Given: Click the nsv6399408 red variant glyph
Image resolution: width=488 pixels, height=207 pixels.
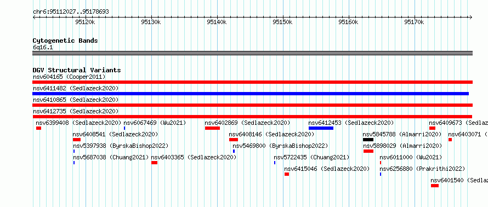Looking at the screenshot, I should coord(38,128).
